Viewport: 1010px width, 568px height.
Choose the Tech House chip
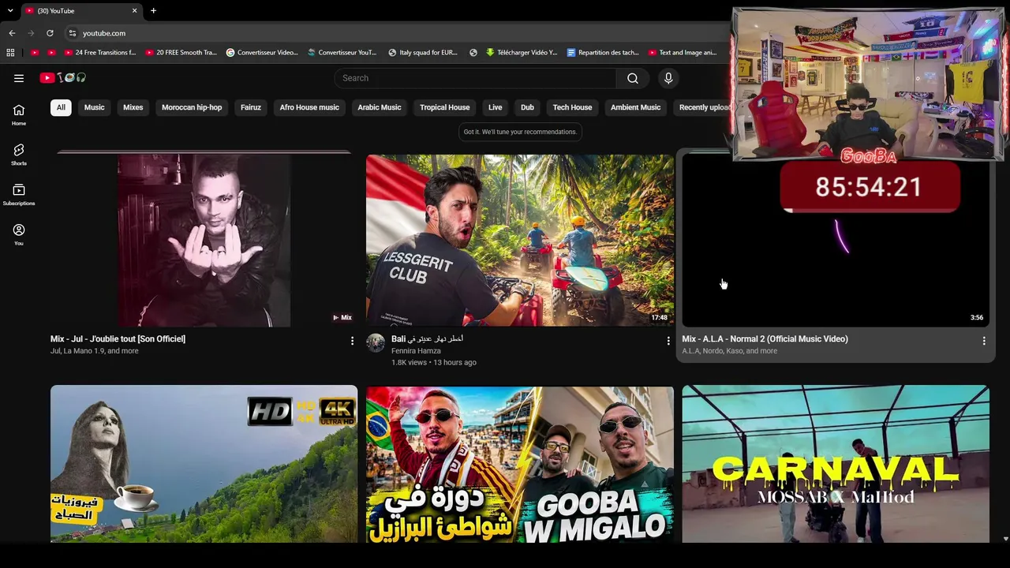pyautogui.click(x=572, y=107)
